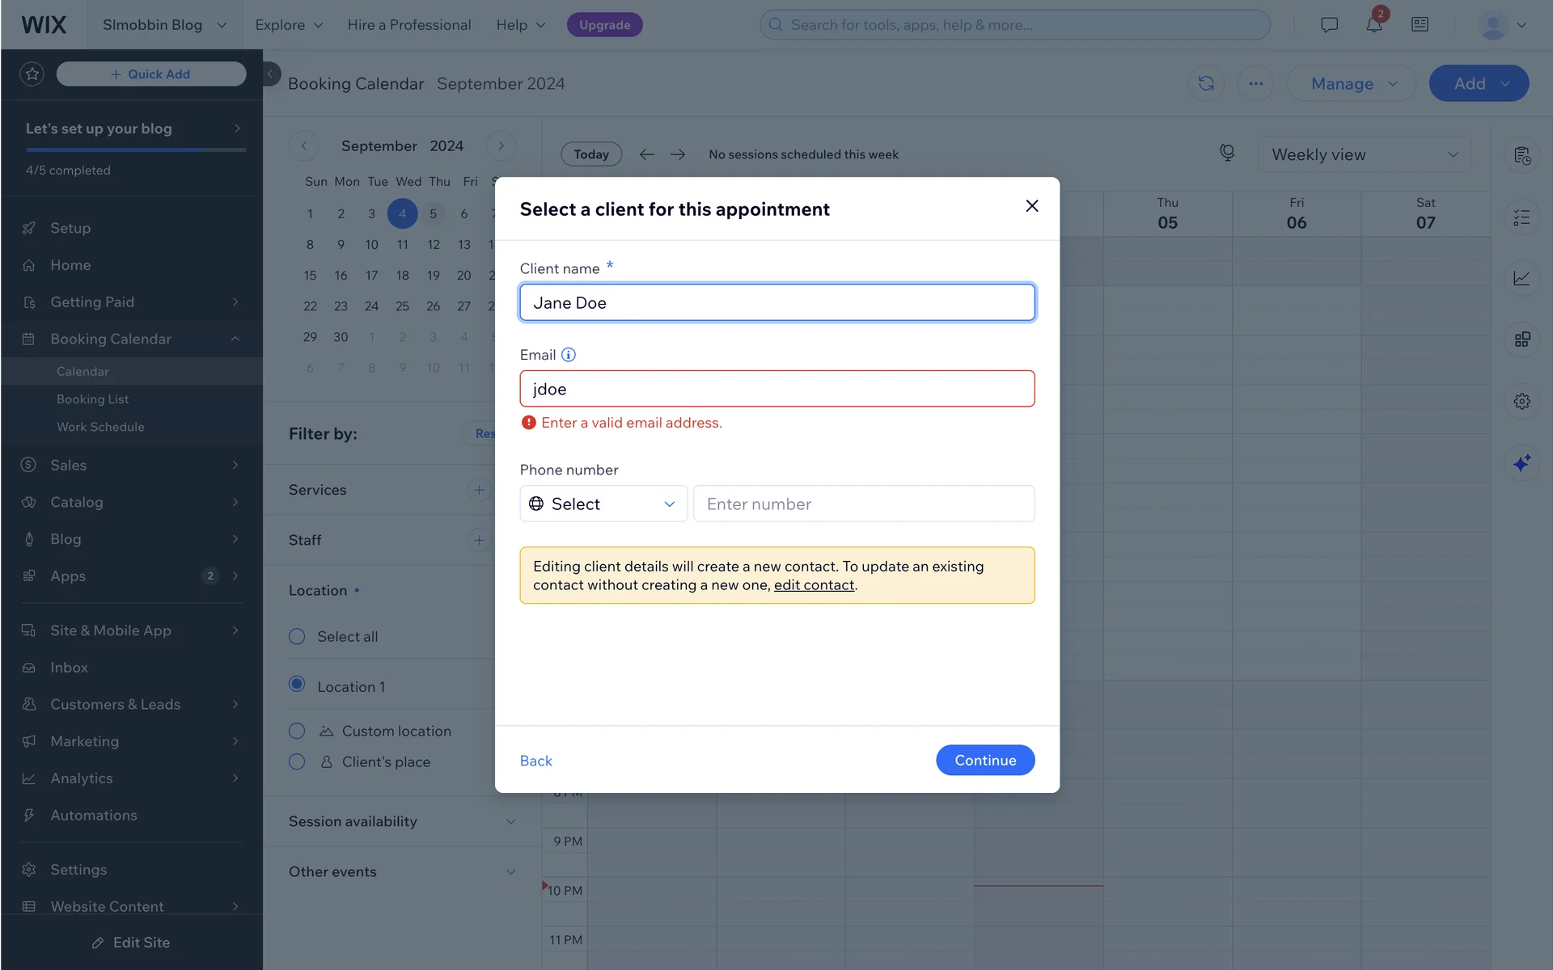Viewport: 1553px width, 970px height.
Task: Open the three-dots more actions button
Action: [1255, 83]
